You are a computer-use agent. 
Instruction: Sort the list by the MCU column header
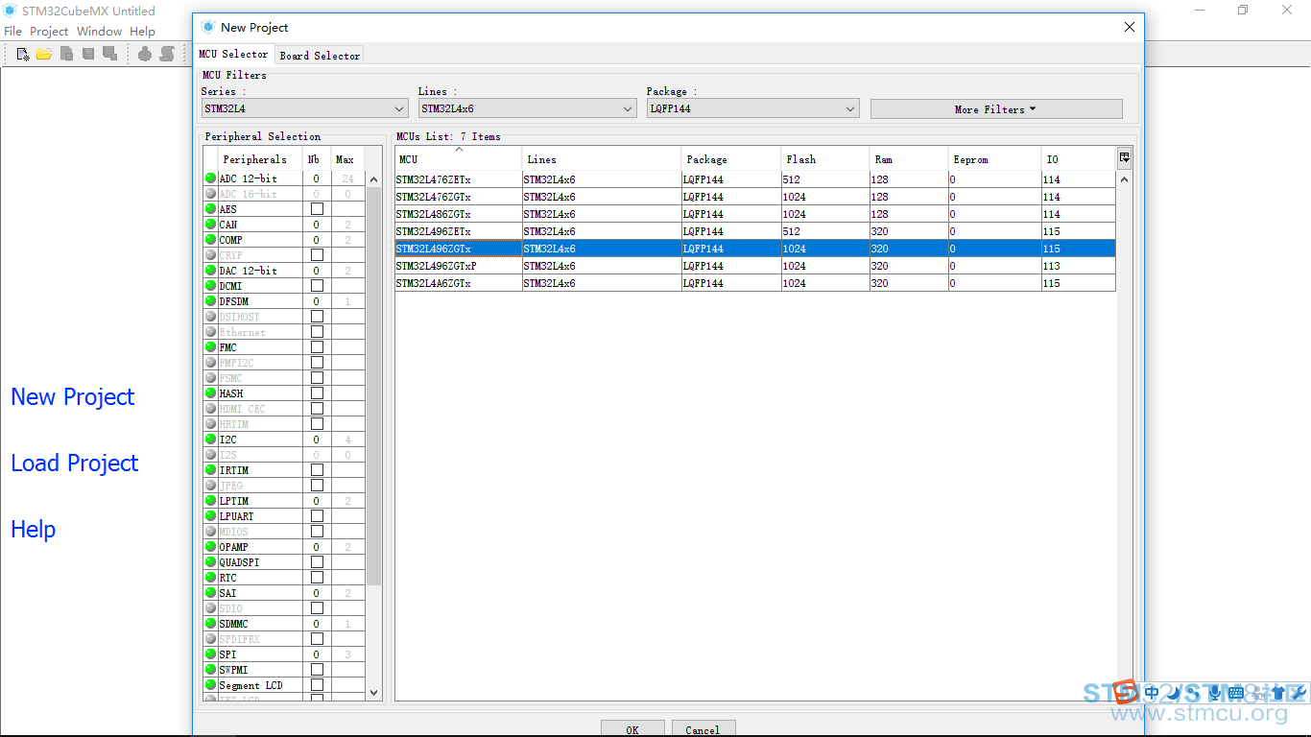click(459, 159)
